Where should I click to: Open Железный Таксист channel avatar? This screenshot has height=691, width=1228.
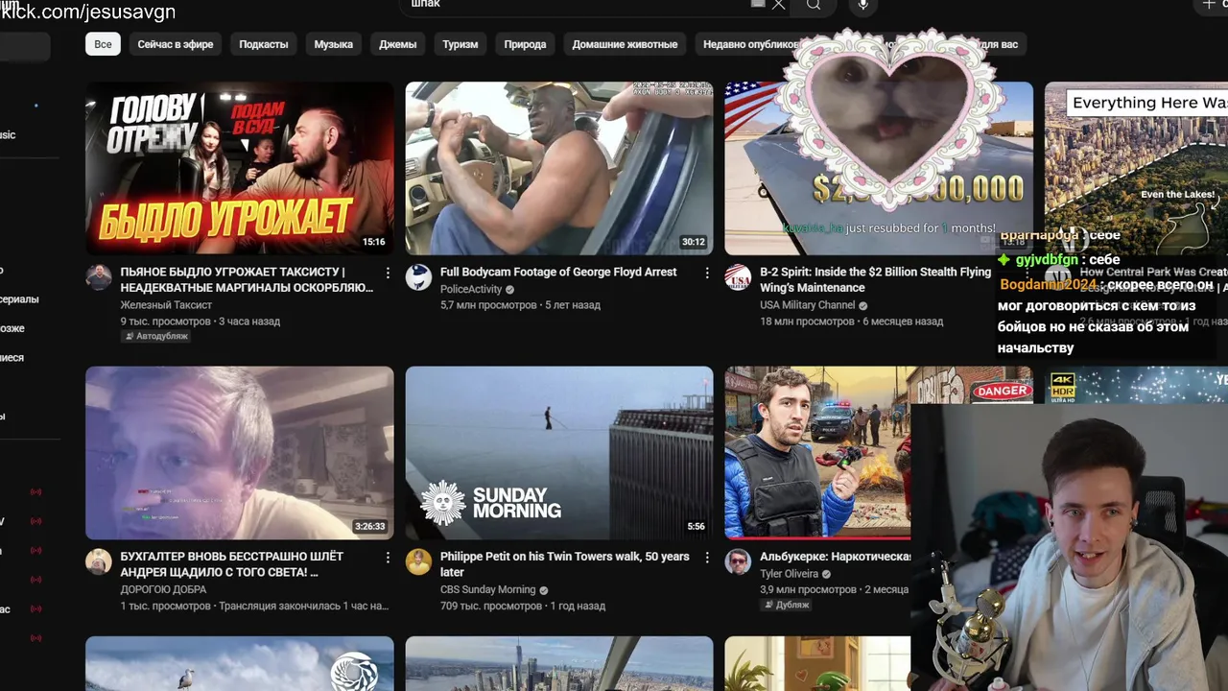[99, 277]
